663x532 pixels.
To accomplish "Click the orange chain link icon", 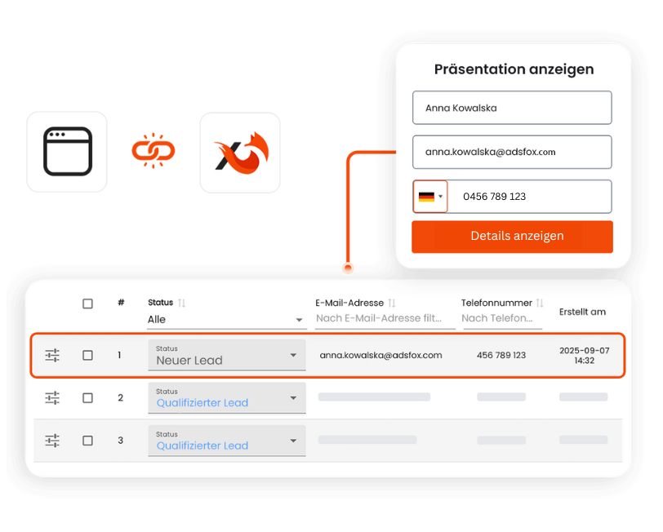I will (154, 151).
